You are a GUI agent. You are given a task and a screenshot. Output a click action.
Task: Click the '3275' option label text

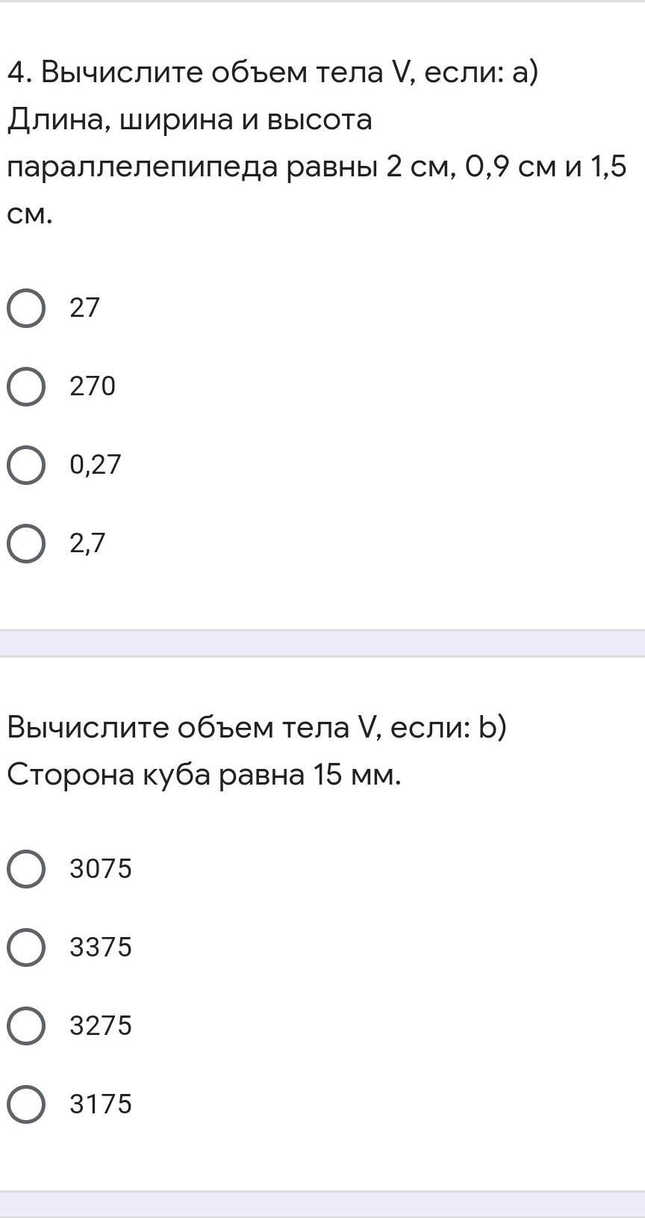coord(100,1025)
